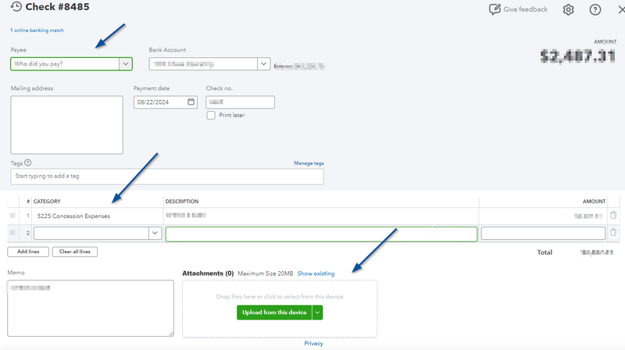Open the 1 online banking match link
625x350 pixels.
tap(37, 30)
